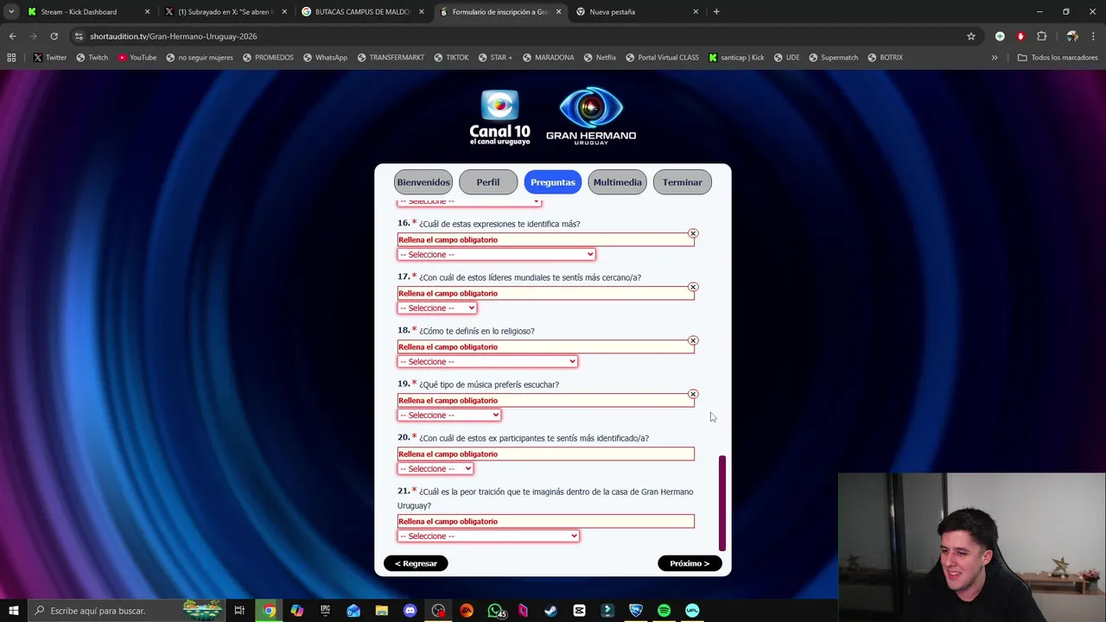Image resolution: width=1106 pixels, height=622 pixels.
Task: Open Discord from the taskbar
Action: coord(410,611)
